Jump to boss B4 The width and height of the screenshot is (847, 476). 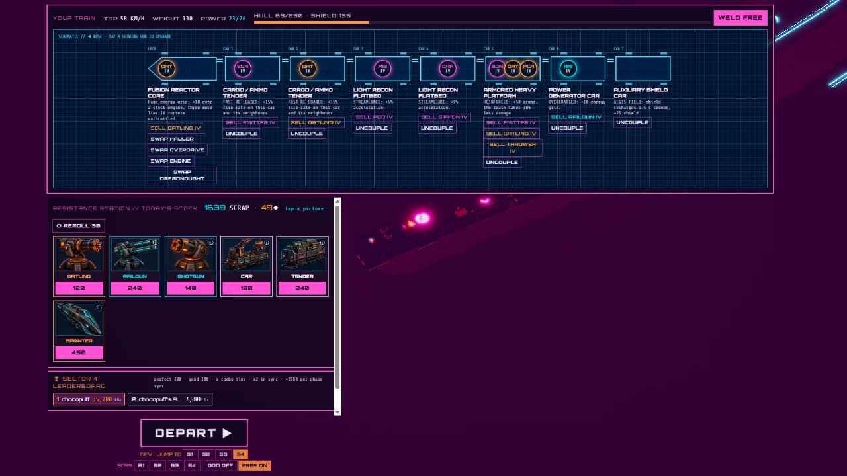click(x=191, y=465)
